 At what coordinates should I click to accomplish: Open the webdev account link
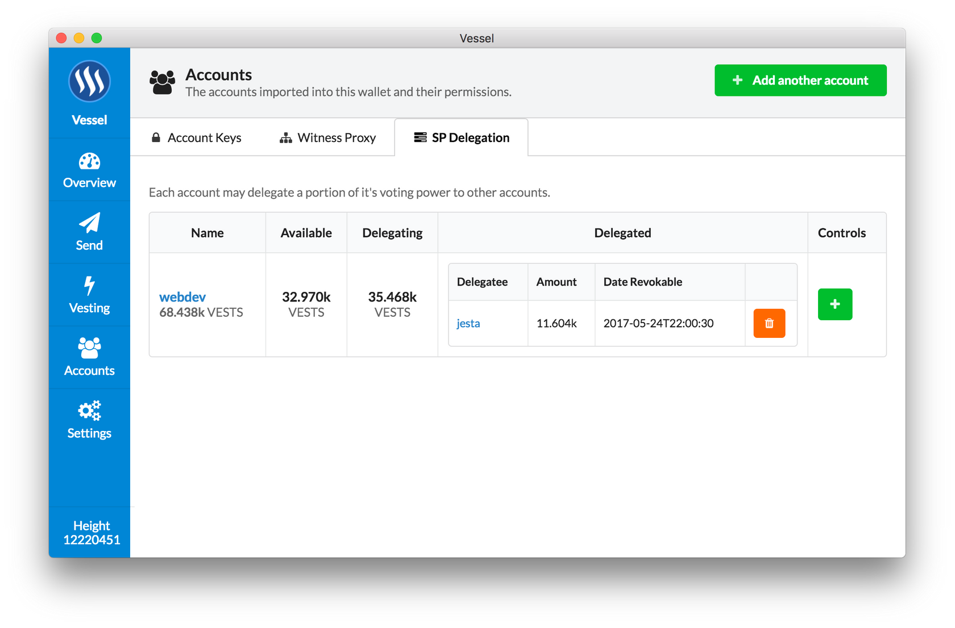pyautogui.click(x=182, y=297)
